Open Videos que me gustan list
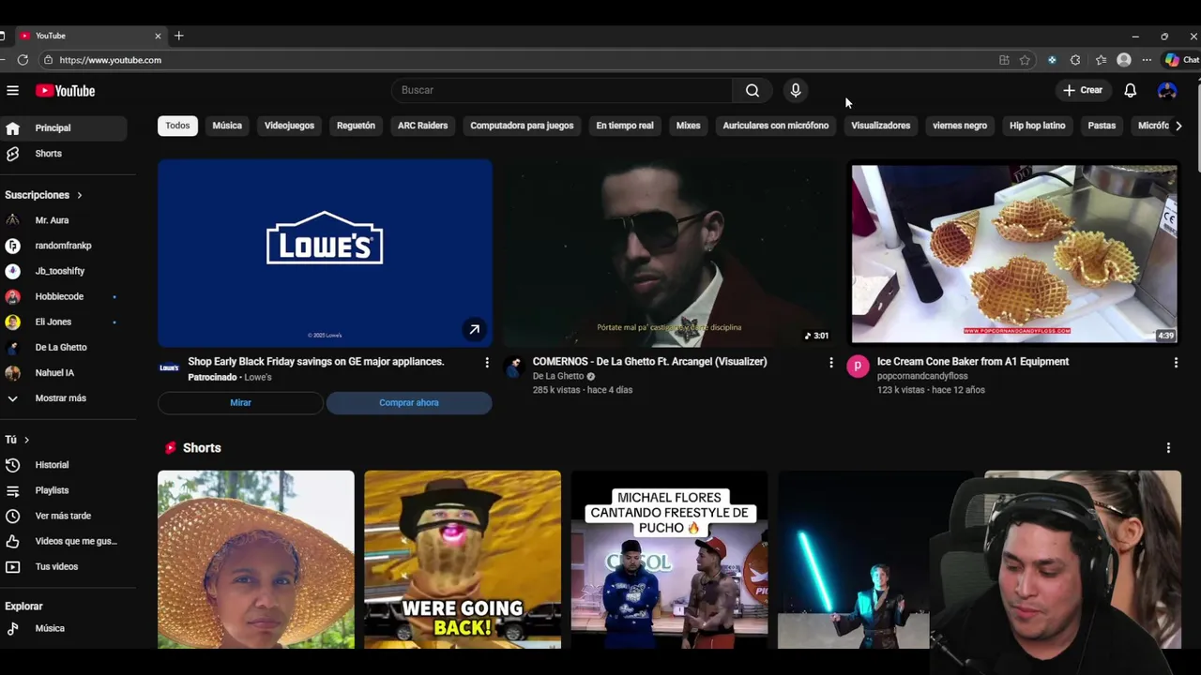The image size is (1201, 675). coord(63,541)
